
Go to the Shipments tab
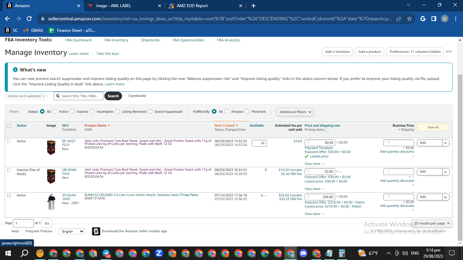pyautogui.click(x=150, y=40)
